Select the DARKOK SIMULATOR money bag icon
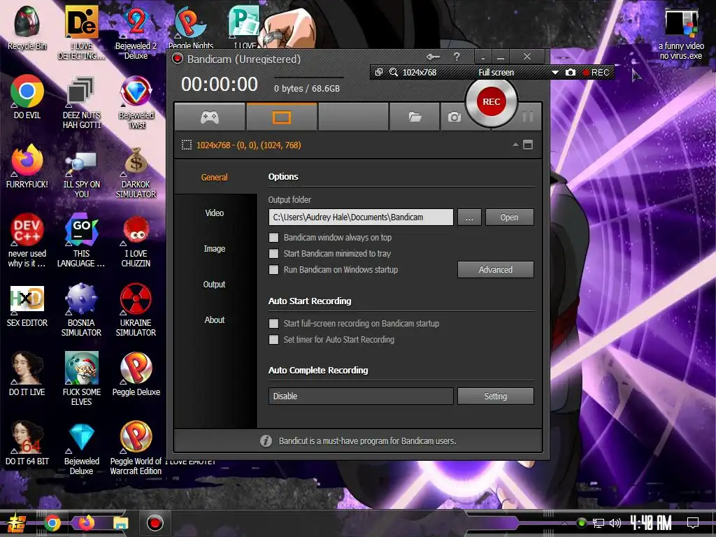Image resolution: width=716 pixels, height=537 pixels. point(136,173)
